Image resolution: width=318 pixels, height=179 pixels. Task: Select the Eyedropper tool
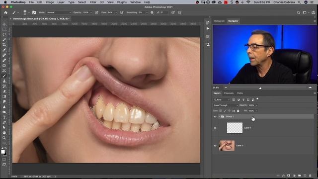4,50
